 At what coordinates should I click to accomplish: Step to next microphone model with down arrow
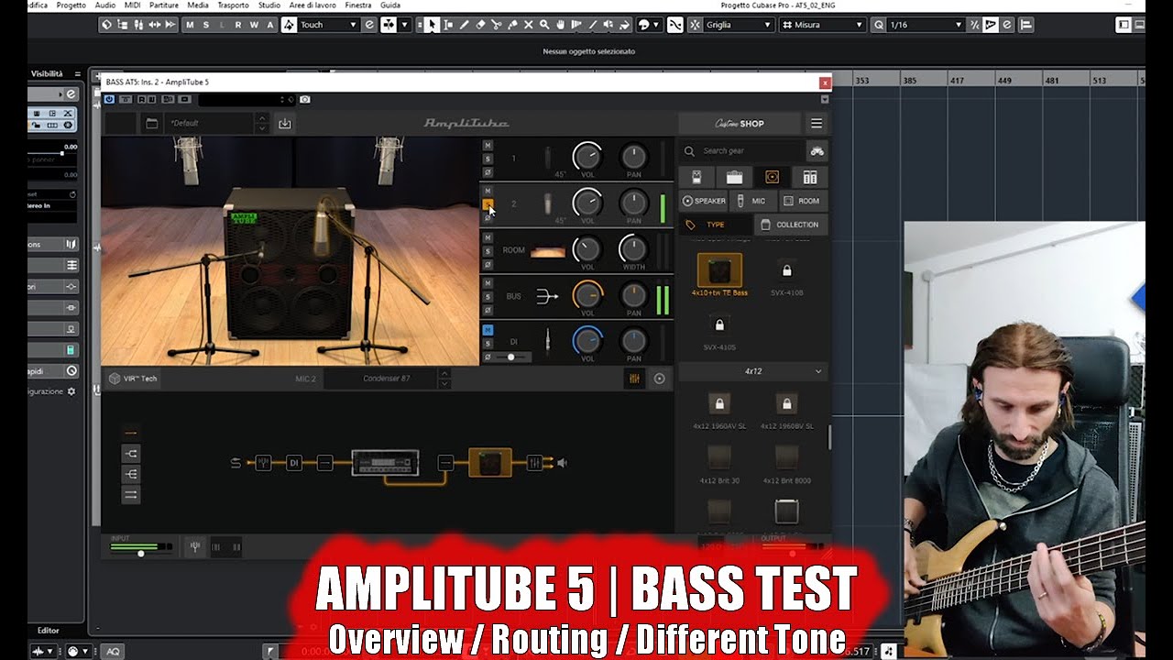pyautogui.click(x=444, y=383)
